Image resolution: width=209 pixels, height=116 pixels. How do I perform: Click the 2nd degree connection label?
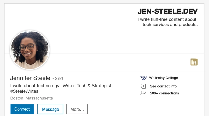point(59,79)
